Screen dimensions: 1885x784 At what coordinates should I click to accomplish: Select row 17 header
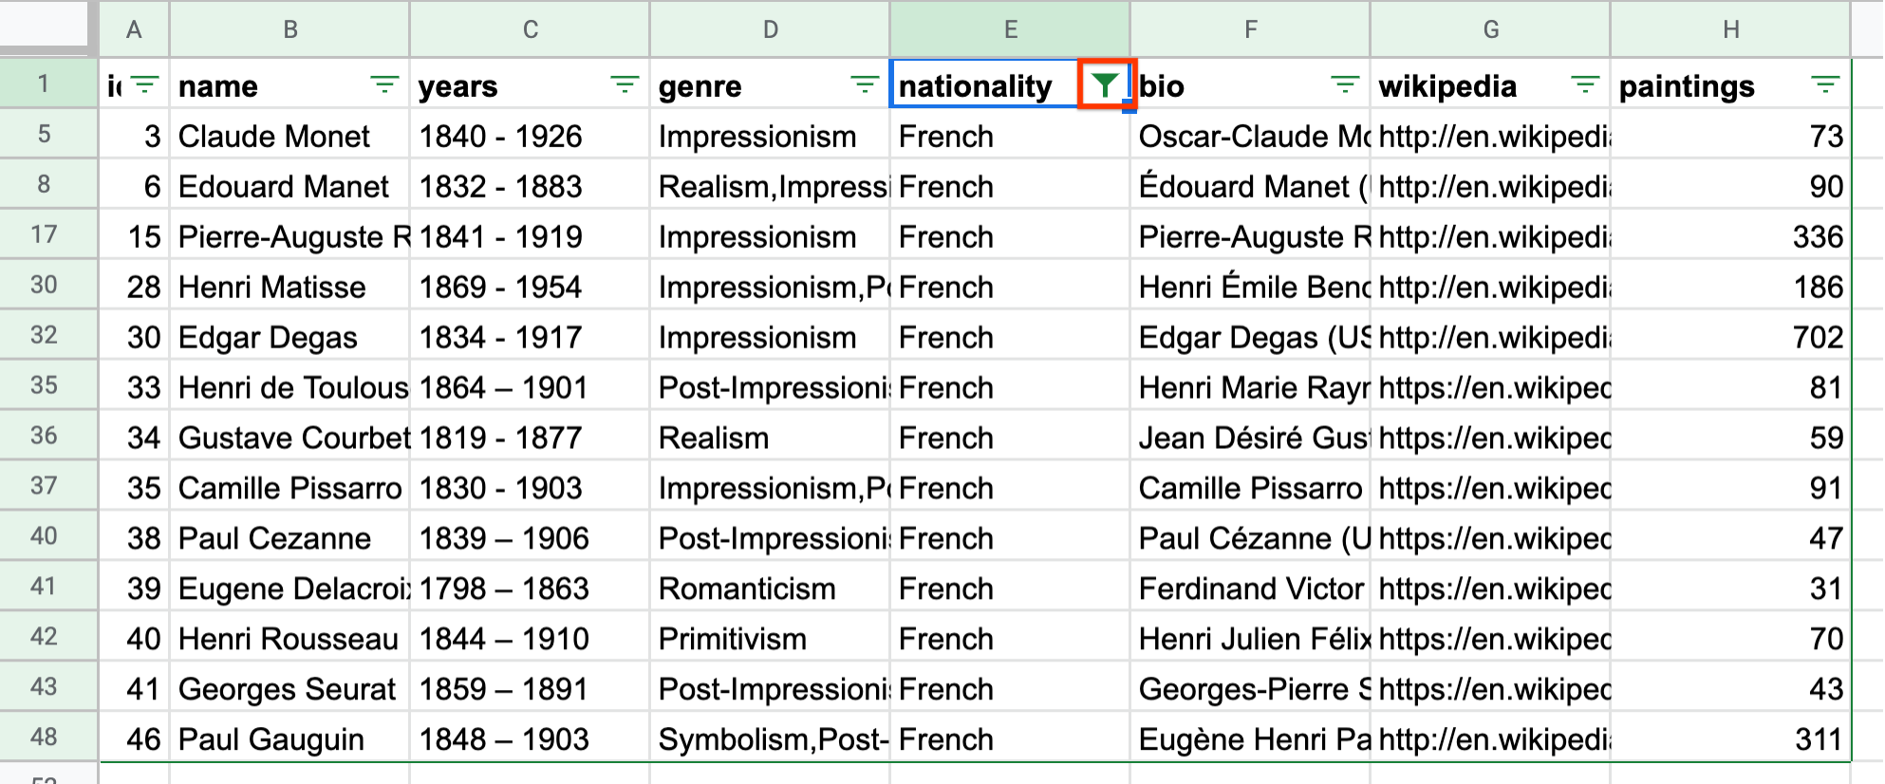(45, 234)
